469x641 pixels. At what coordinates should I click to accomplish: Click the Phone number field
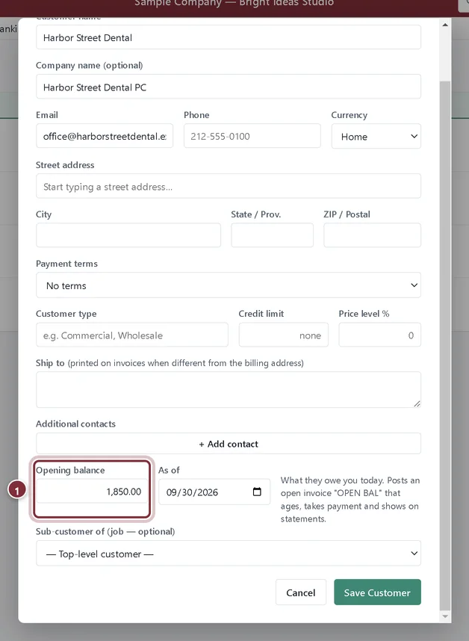252,136
